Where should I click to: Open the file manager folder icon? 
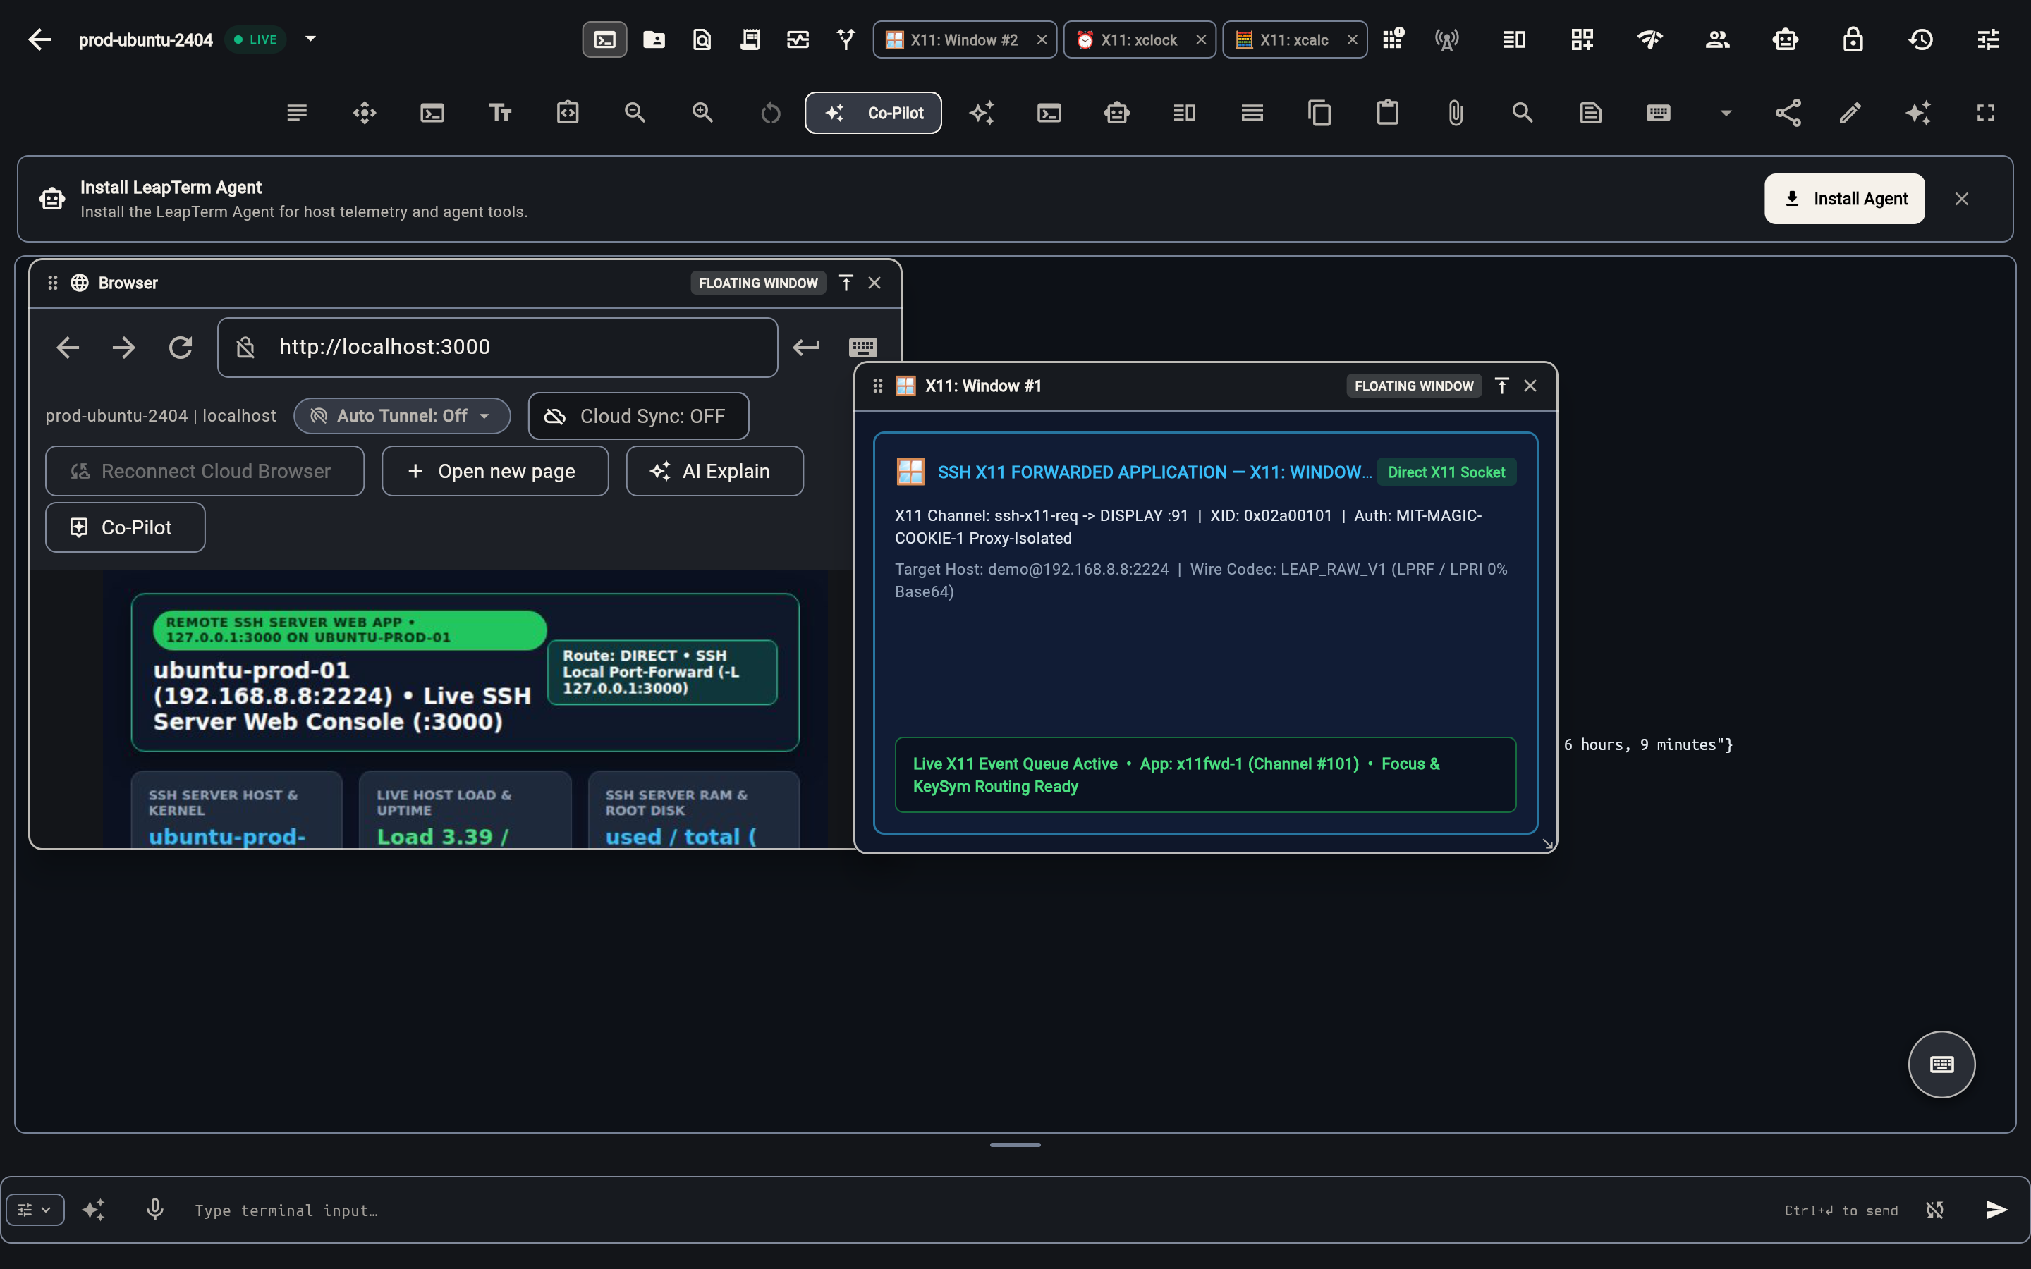(654, 39)
